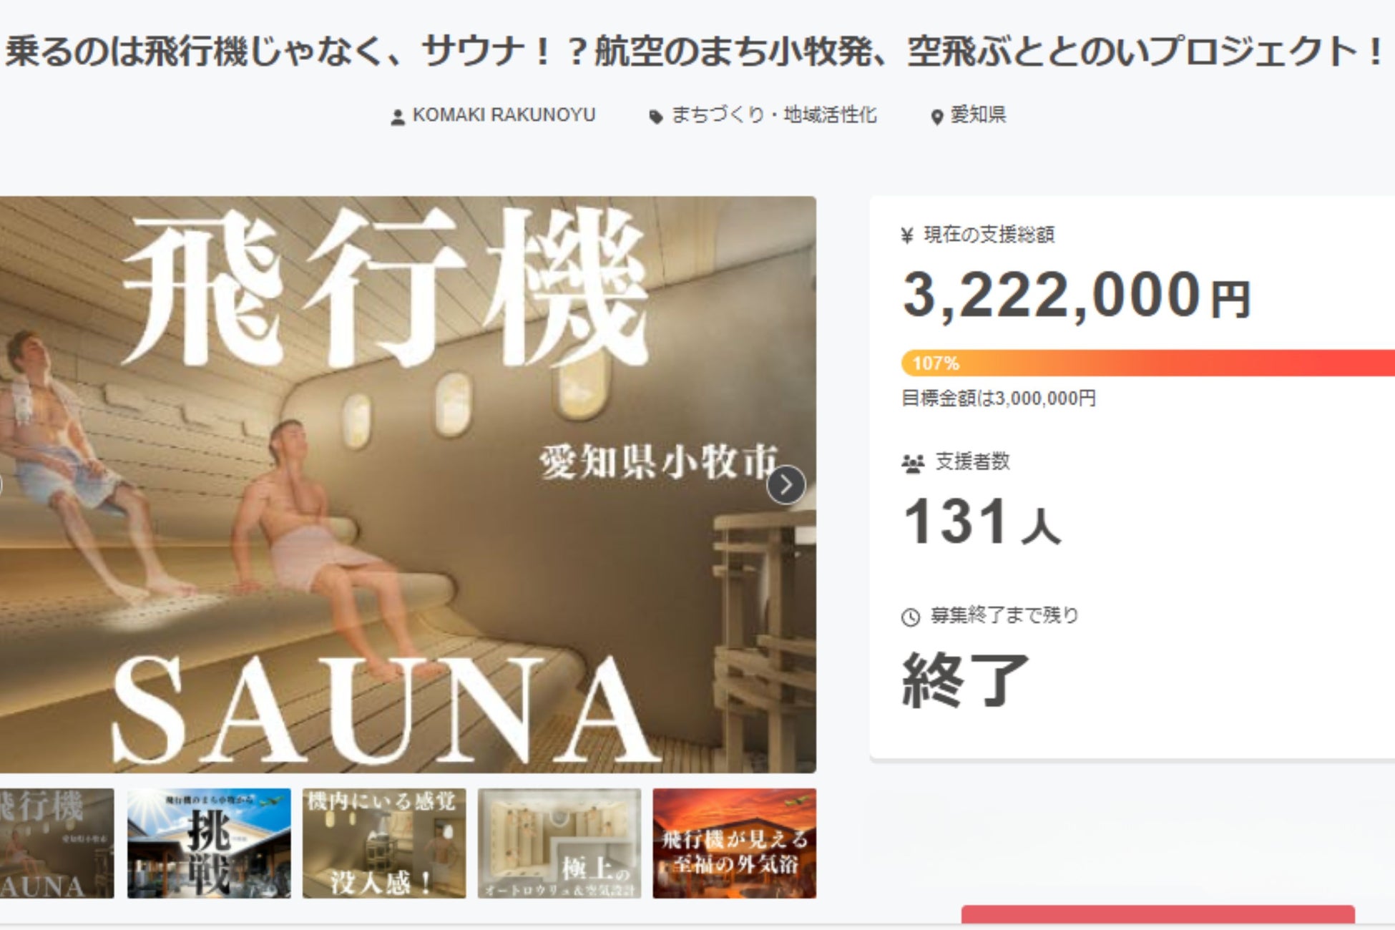The width and height of the screenshot is (1395, 930).
Task: Select the 挑戦 thumbnail image
Action: [209, 843]
